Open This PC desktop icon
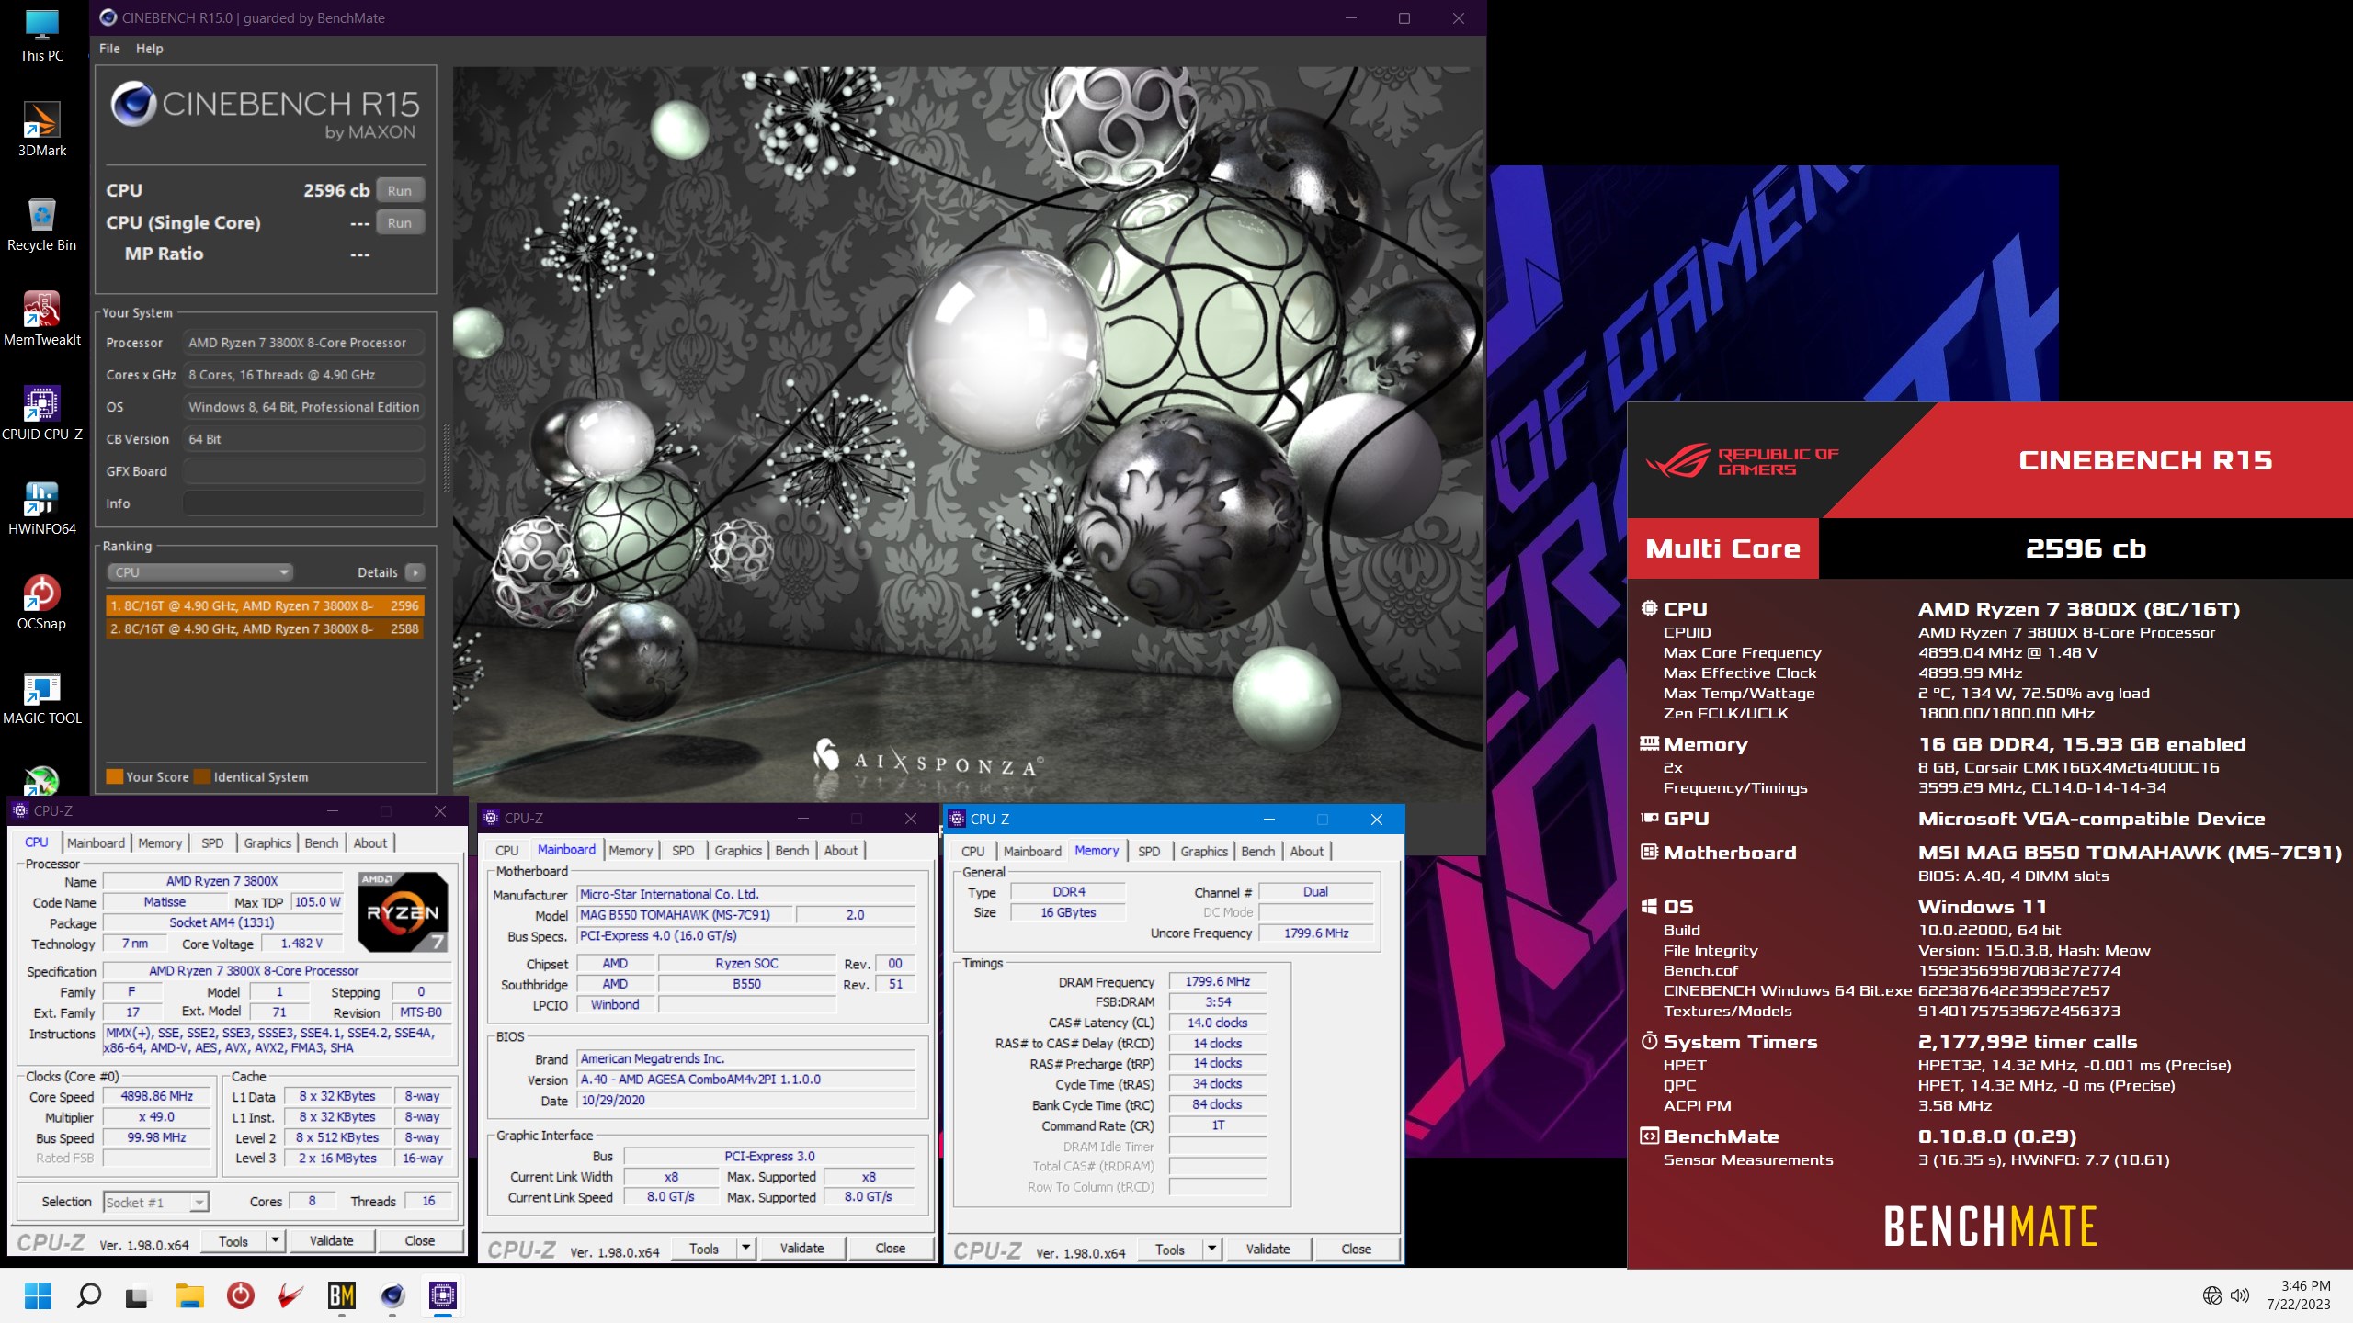The height and width of the screenshot is (1323, 2353). [41, 37]
